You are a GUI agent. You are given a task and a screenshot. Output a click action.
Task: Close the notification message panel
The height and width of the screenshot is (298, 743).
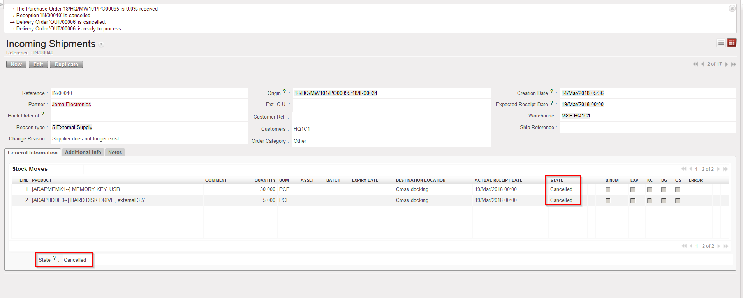pos(732,9)
